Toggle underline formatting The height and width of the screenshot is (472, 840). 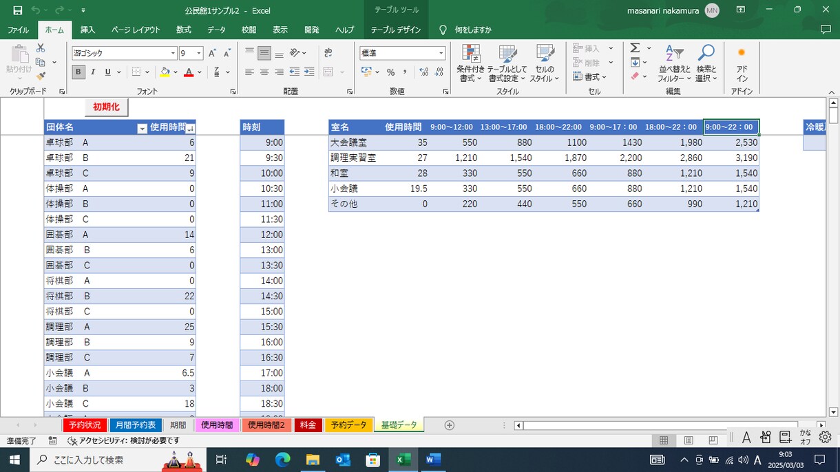(x=108, y=72)
